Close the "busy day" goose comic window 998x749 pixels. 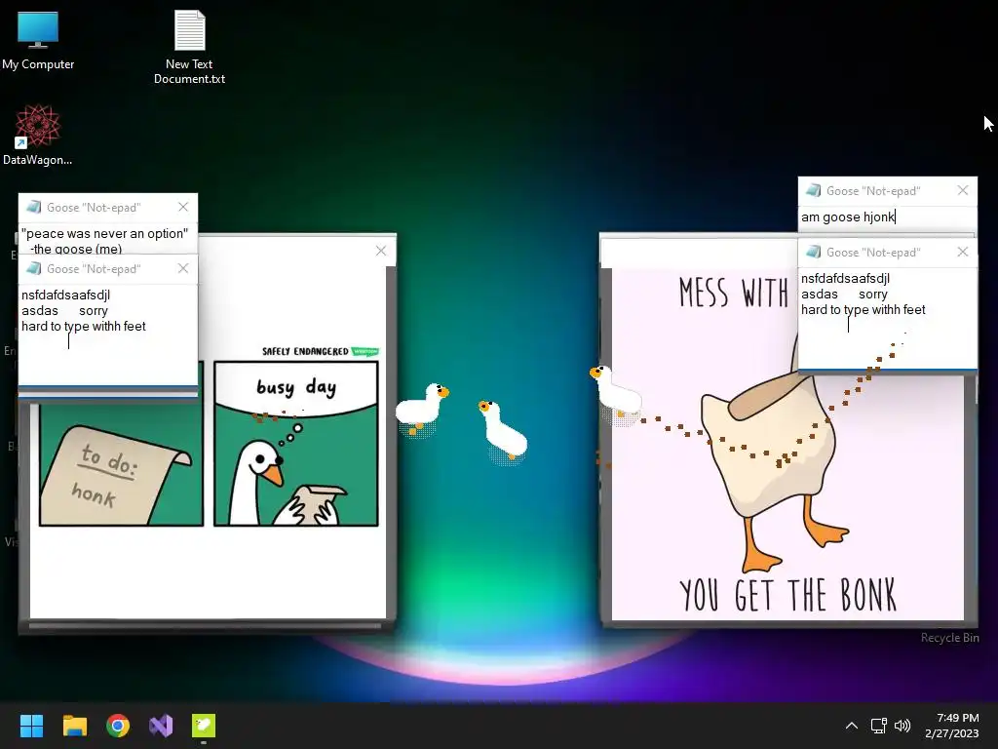pos(381,251)
